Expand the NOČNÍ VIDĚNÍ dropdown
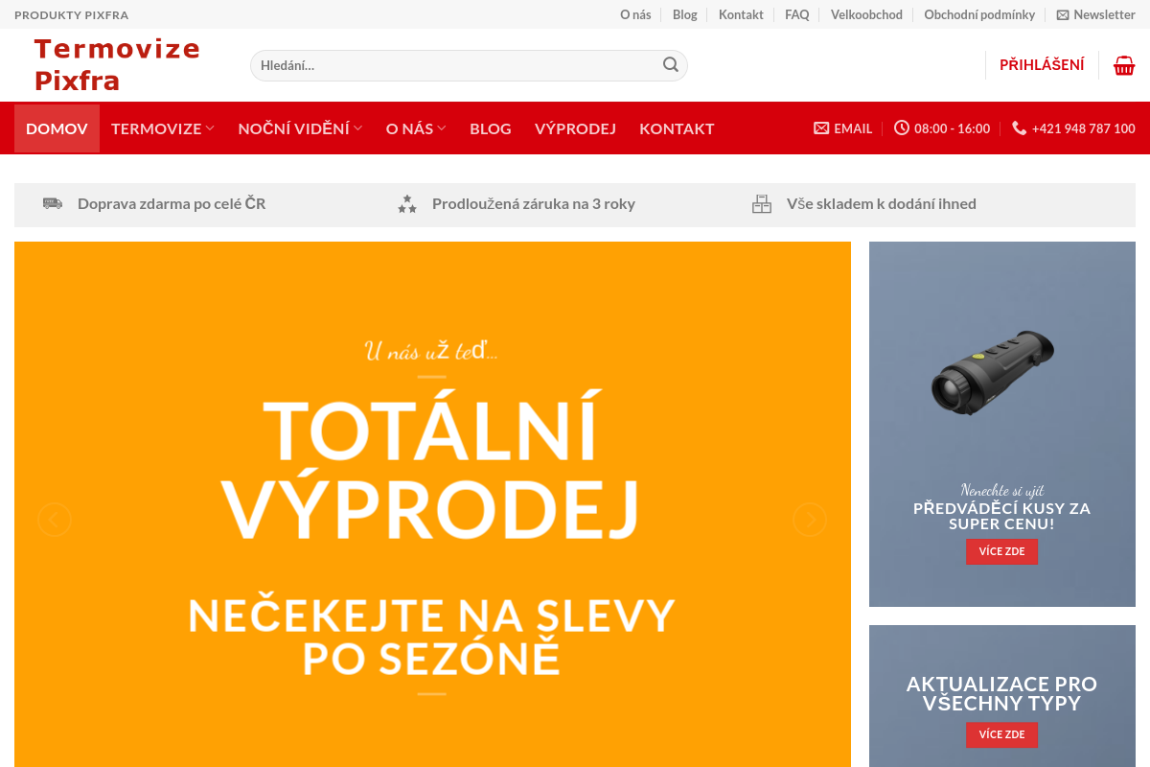1150x767 pixels. (299, 128)
